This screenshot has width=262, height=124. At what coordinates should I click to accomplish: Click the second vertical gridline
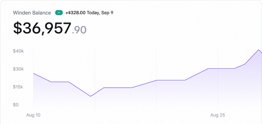pos(95,79)
